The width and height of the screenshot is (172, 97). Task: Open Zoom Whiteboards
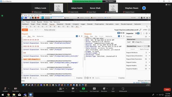(x=123, y=89)
